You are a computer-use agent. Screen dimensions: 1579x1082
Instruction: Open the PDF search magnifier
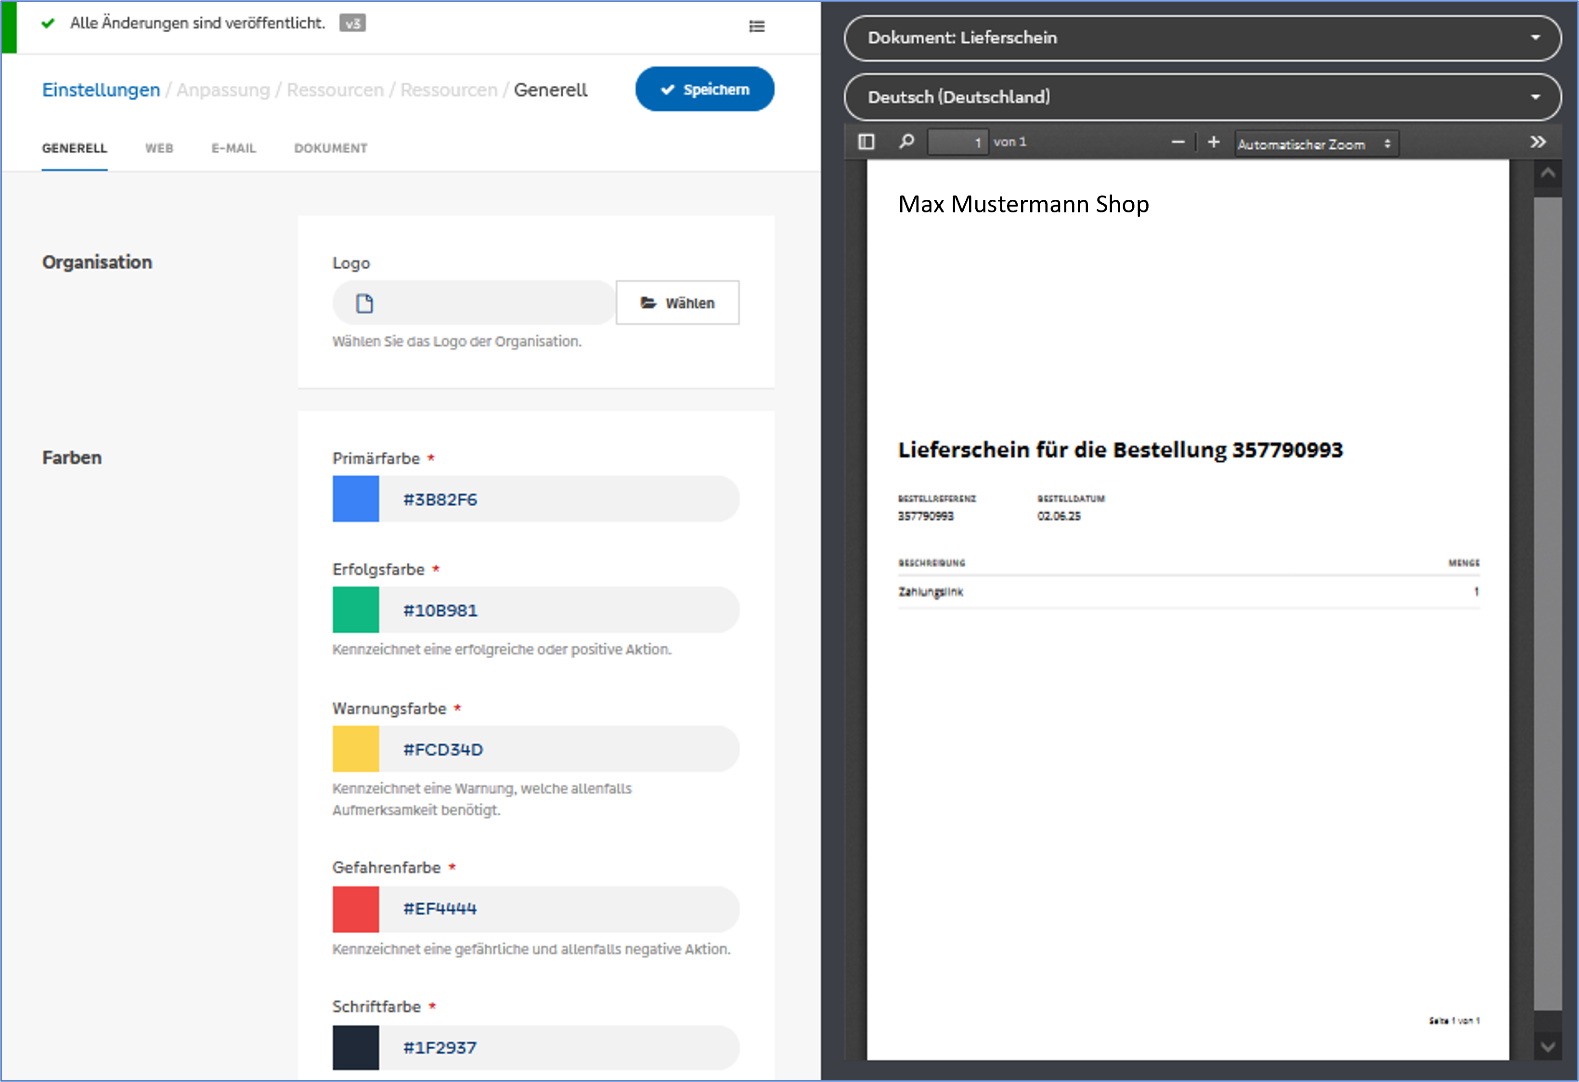[906, 142]
